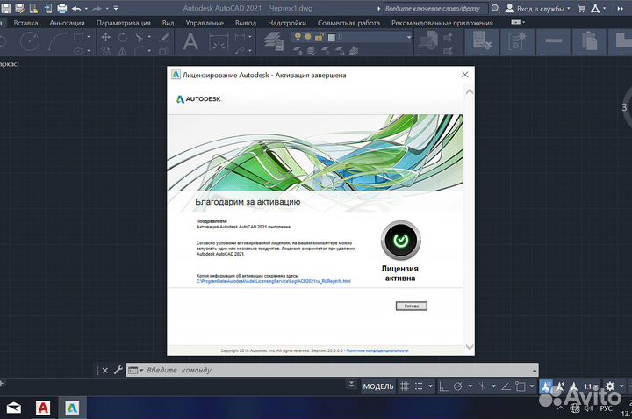632x419 pixels.
Task: Select the Mirror tool in the ribbon
Action: [122, 51]
